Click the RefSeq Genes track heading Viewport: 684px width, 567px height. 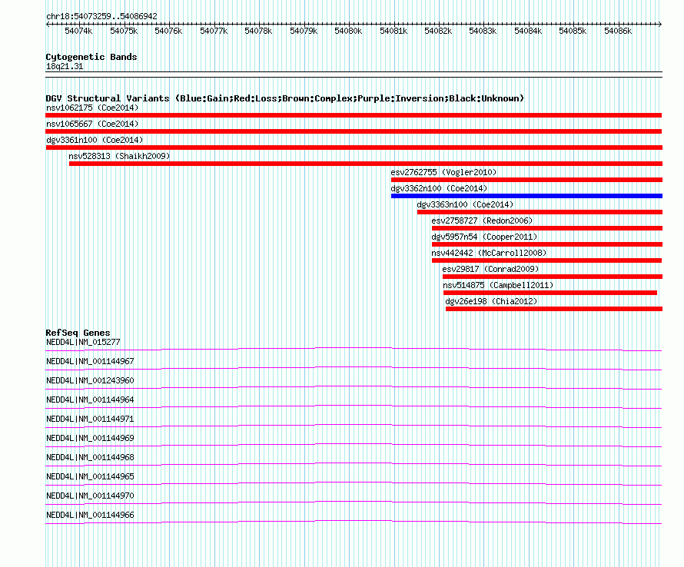click(78, 333)
